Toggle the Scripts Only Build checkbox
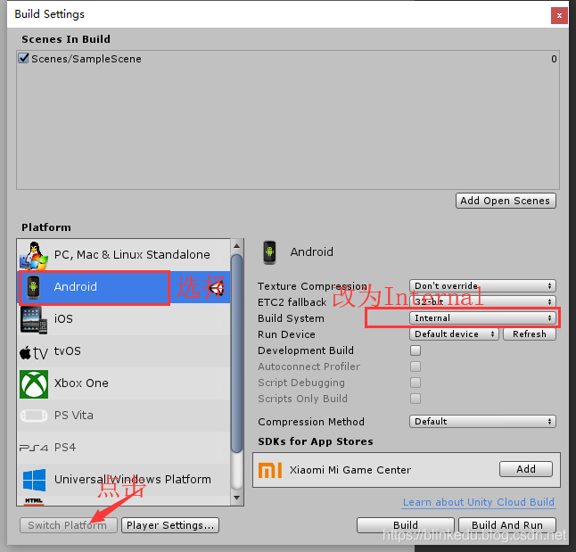 point(416,399)
